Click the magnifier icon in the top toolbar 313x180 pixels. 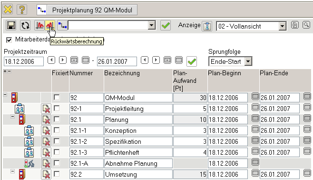click(306, 25)
